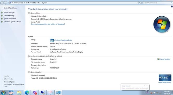Click 'Windows is activated' text
This screenshot has height=95, width=173.
38,75
